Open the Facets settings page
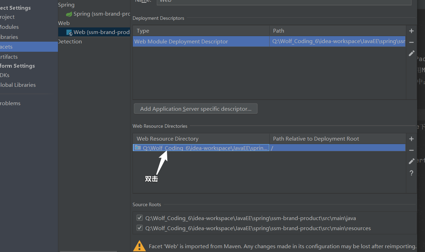The height and width of the screenshot is (252, 425). click(29, 47)
